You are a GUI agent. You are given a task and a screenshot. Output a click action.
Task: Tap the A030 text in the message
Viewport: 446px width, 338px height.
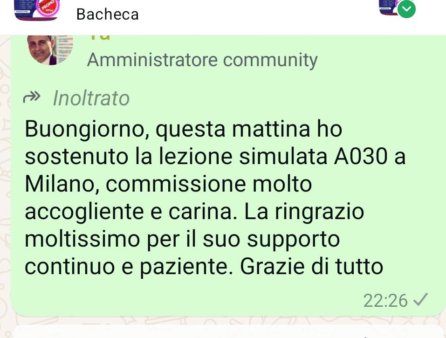(360, 157)
